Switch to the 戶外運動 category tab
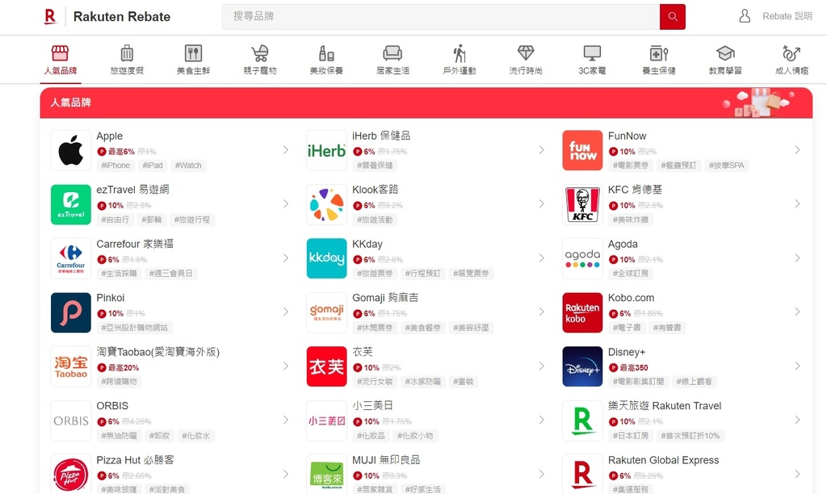The height and width of the screenshot is (494, 827). (459, 60)
